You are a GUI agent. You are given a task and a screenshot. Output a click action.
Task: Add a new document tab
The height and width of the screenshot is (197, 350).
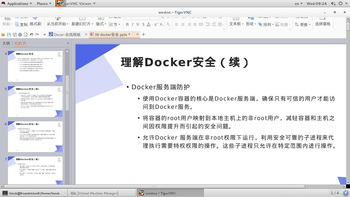(x=143, y=34)
